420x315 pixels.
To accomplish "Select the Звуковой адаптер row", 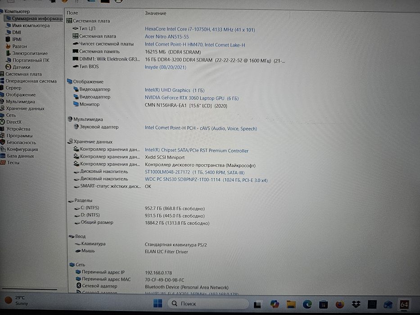I will click(x=165, y=127).
